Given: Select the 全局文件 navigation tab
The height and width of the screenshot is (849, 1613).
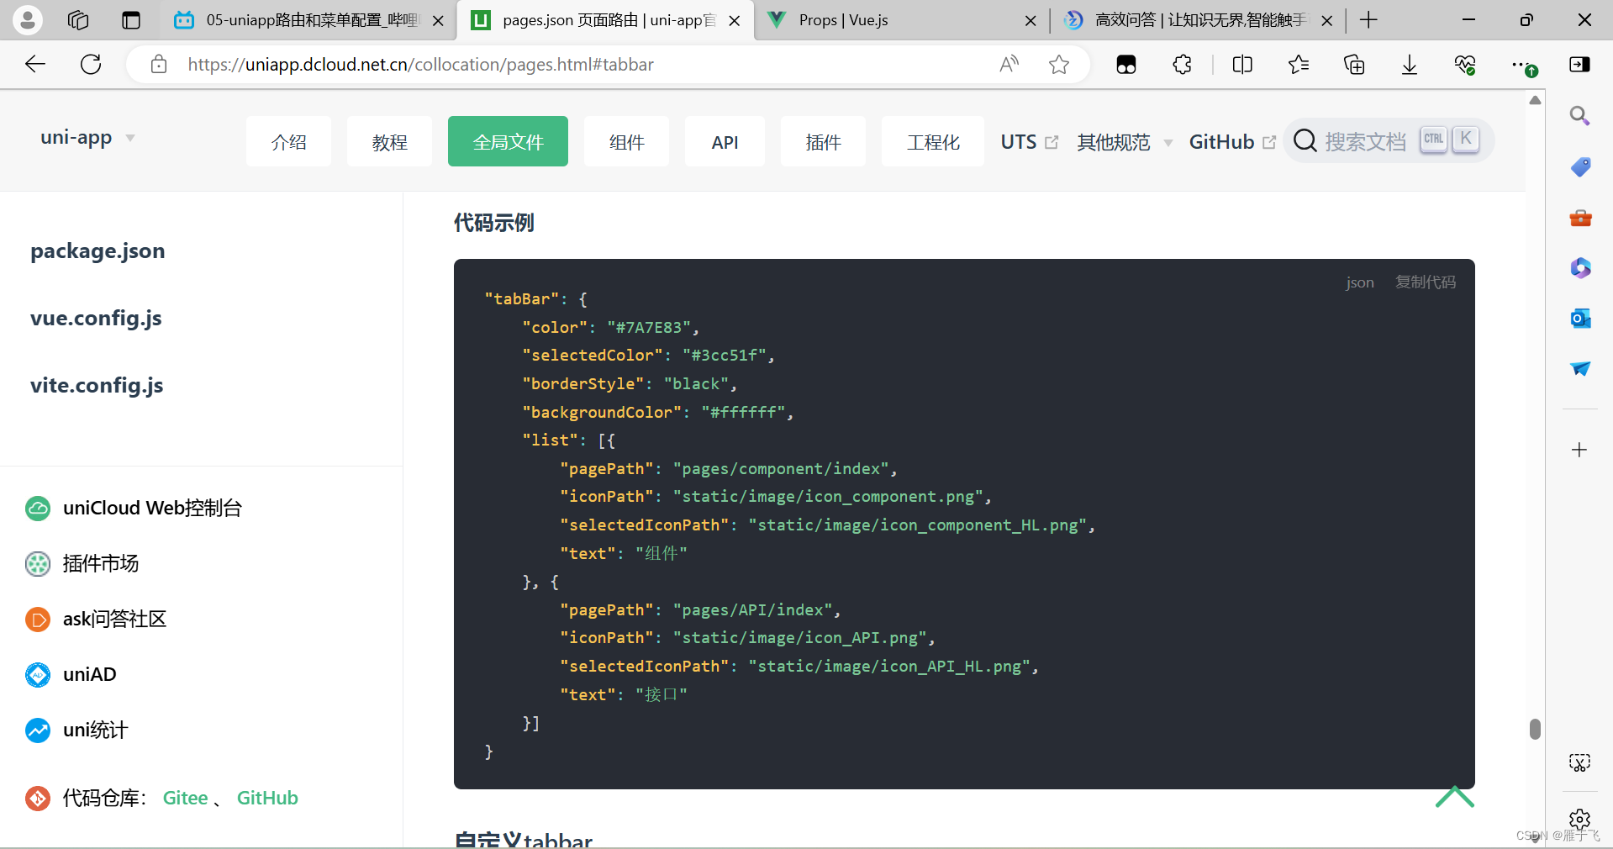Looking at the screenshot, I should (x=508, y=141).
